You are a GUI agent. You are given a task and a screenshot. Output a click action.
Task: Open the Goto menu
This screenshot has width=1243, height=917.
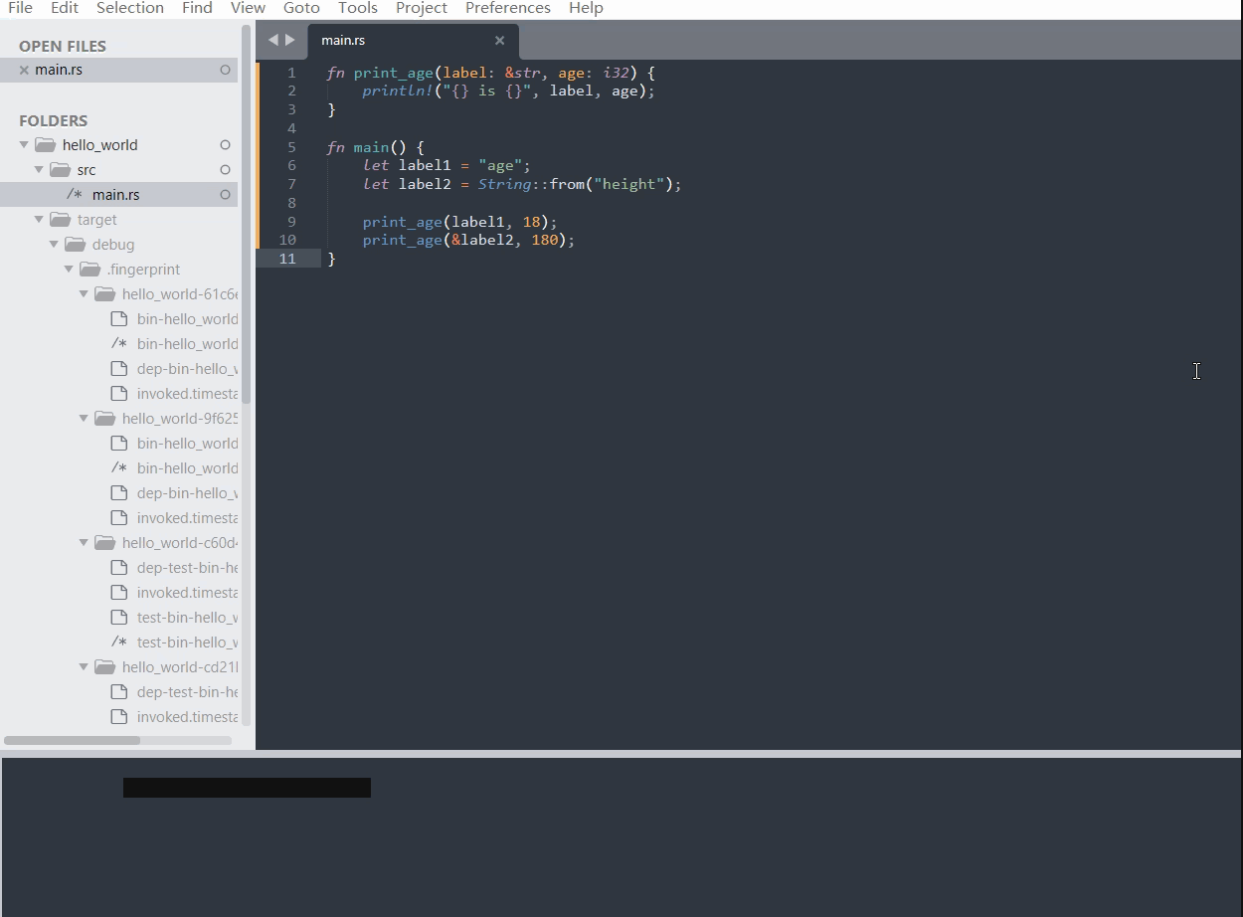coord(301,8)
